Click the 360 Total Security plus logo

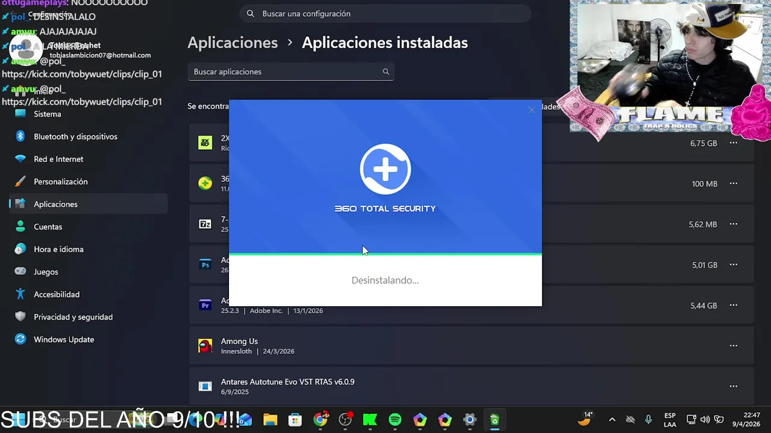click(385, 169)
